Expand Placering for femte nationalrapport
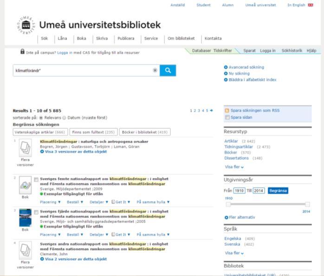The height and width of the screenshot is (276, 324). (50, 202)
